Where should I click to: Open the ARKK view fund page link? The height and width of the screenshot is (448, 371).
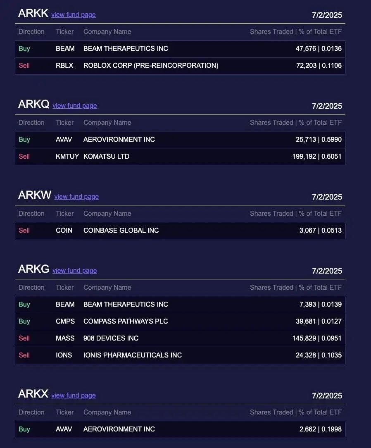[x=73, y=15]
